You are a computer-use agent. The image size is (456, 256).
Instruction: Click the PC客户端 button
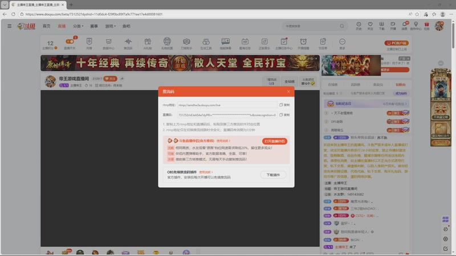tap(397, 43)
